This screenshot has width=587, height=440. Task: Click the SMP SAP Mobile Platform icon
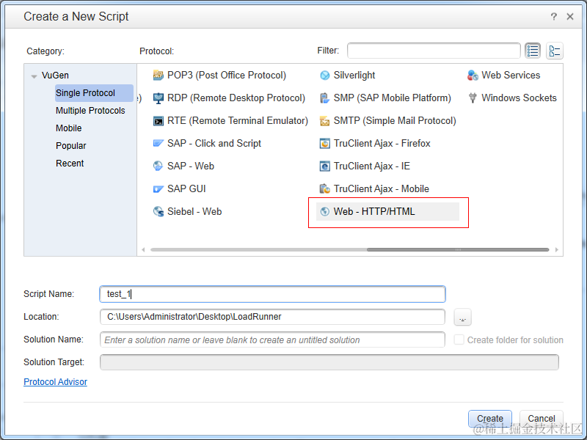click(324, 98)
